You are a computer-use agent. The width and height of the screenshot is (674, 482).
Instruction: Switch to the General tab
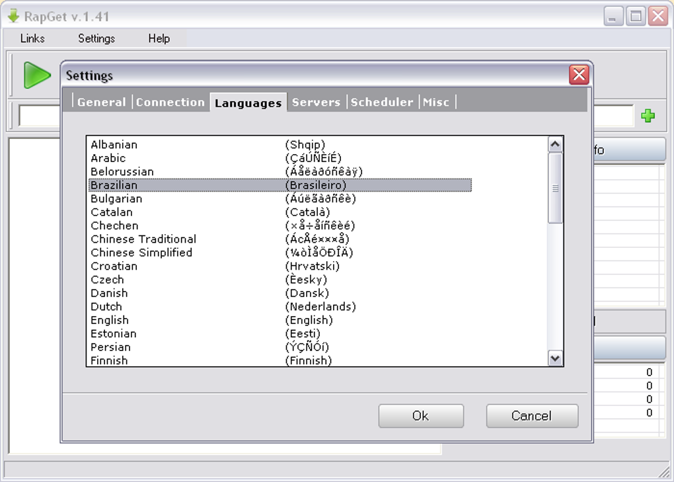coord(102,102)
